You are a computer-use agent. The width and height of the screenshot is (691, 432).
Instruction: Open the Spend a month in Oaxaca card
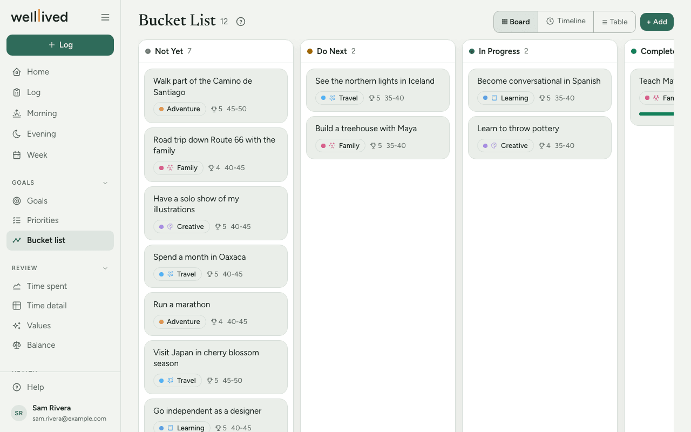216,266
